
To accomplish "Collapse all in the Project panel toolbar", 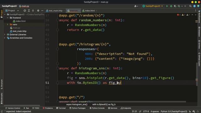I will coord(33,11).
